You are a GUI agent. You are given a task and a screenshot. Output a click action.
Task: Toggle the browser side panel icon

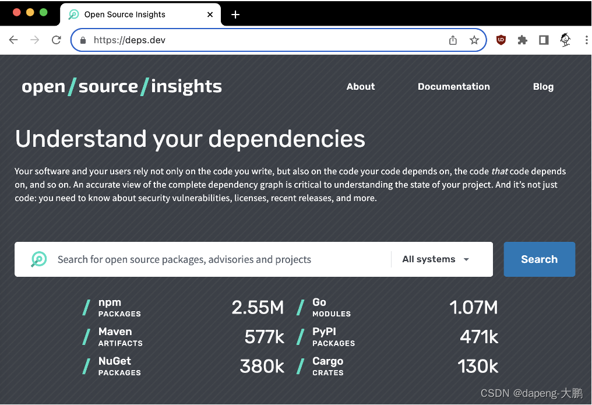[x=544, y=40]
